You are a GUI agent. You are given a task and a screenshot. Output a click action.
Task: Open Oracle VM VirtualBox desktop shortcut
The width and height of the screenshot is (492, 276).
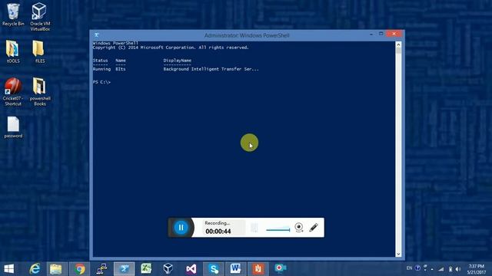(40, 17)
